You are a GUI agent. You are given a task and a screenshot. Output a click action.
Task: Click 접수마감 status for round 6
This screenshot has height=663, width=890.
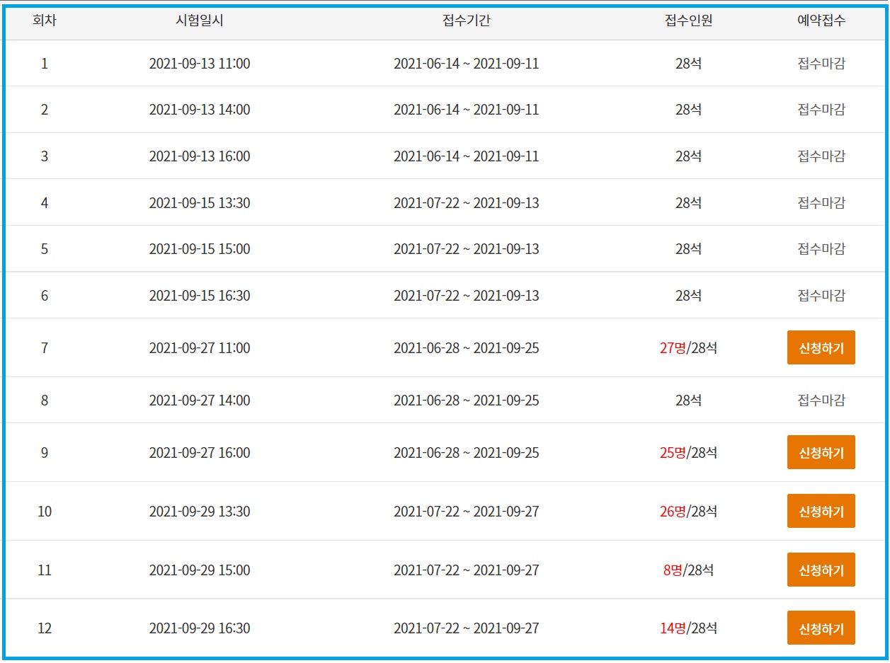(821, 296)
